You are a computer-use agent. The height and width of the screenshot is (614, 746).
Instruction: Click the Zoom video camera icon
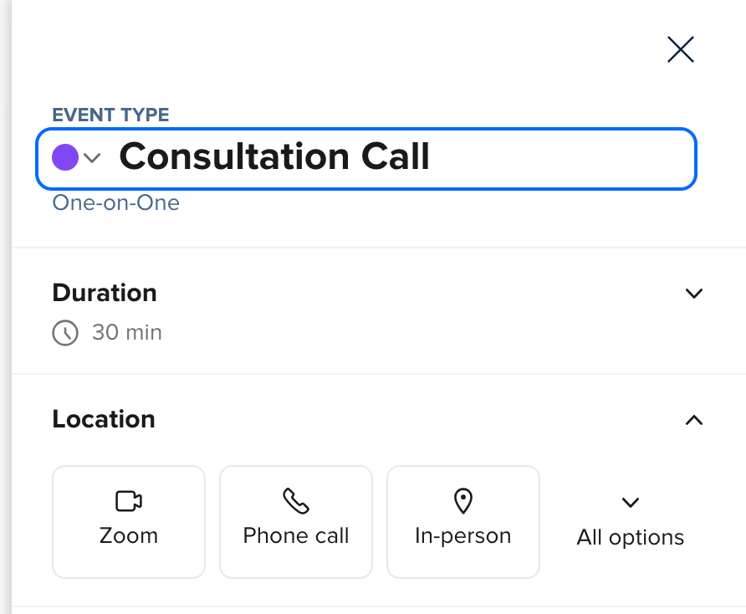[128, 501]
